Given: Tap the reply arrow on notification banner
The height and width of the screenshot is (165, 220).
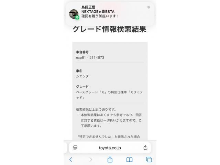Looking at the screenshot, I should tap(148, 7).
